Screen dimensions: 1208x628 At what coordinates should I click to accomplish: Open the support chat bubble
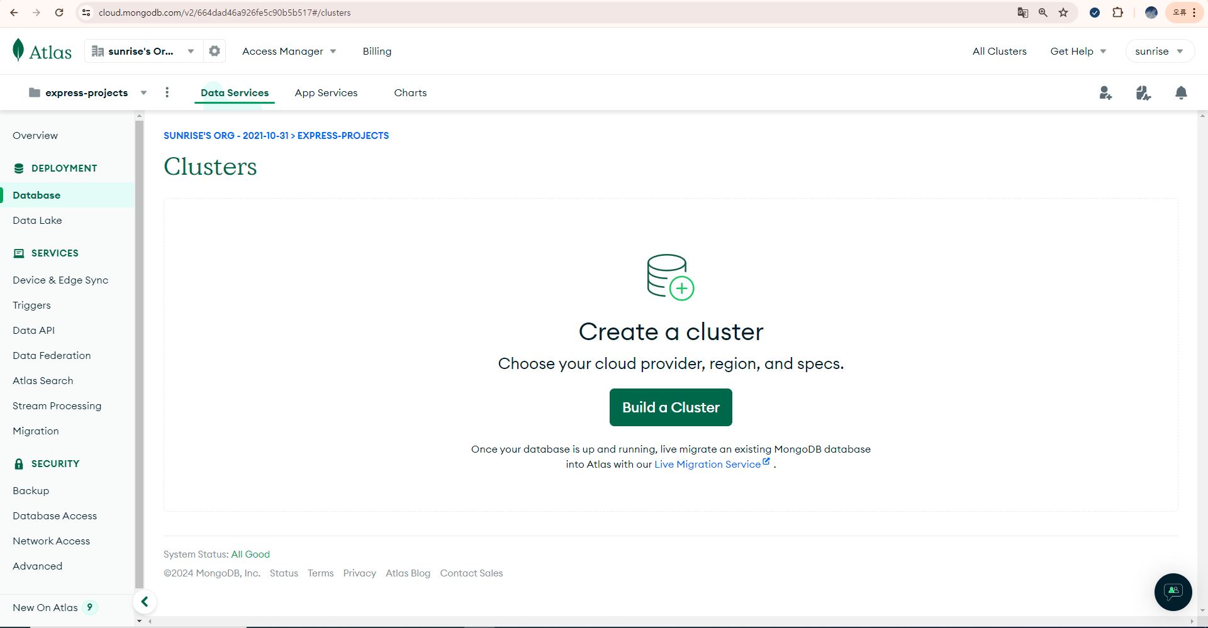coord(1173,592)
